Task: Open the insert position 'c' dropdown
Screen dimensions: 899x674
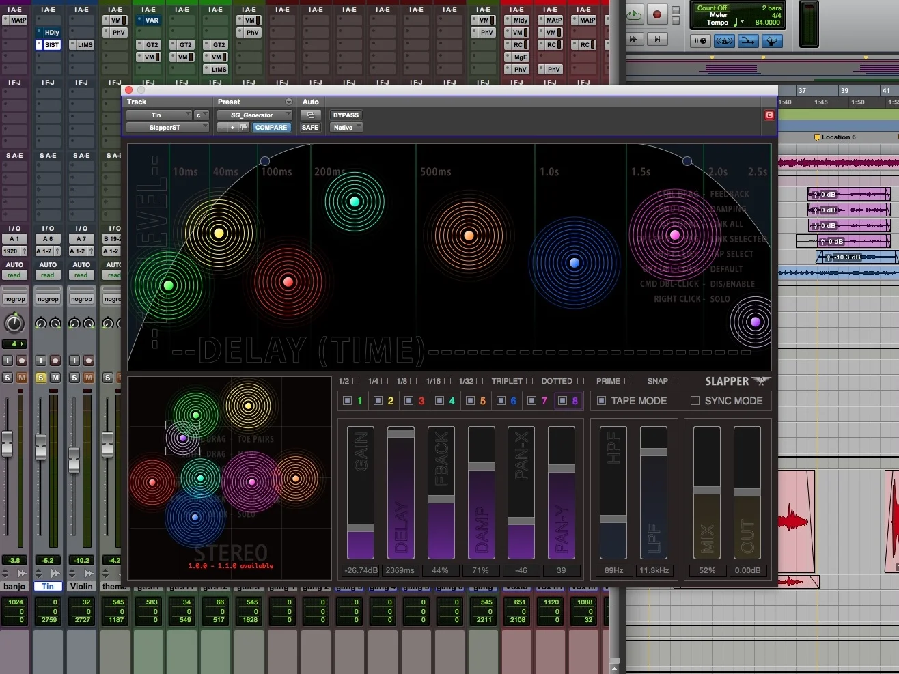Action: [202, 115]
